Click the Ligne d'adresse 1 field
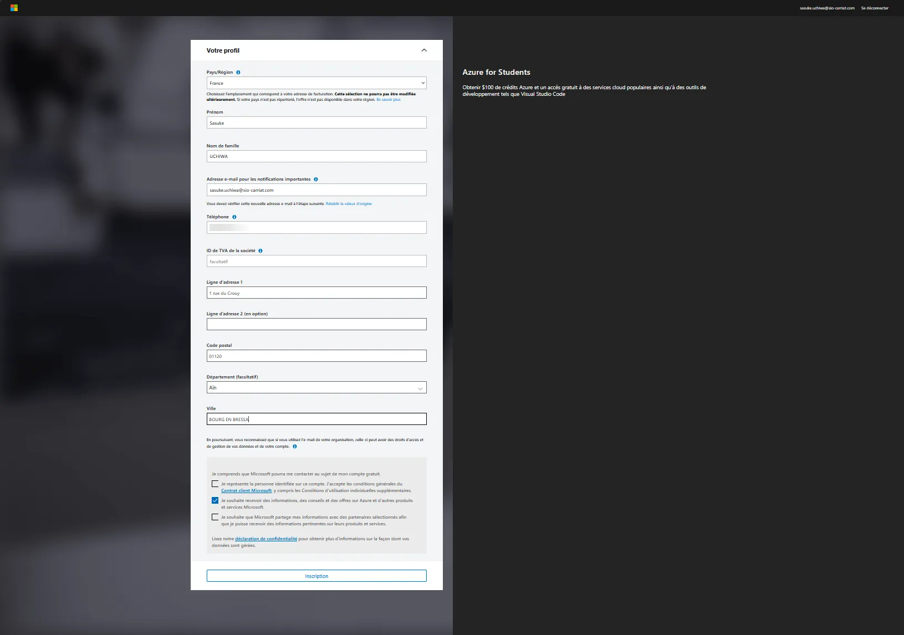Image resolution: width=904 pixels, height=635 pixels. point(316,293)
